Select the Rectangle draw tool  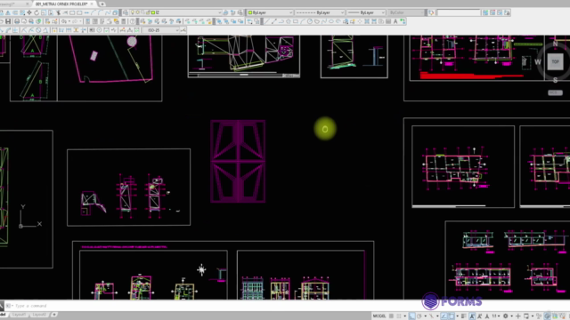296,21
